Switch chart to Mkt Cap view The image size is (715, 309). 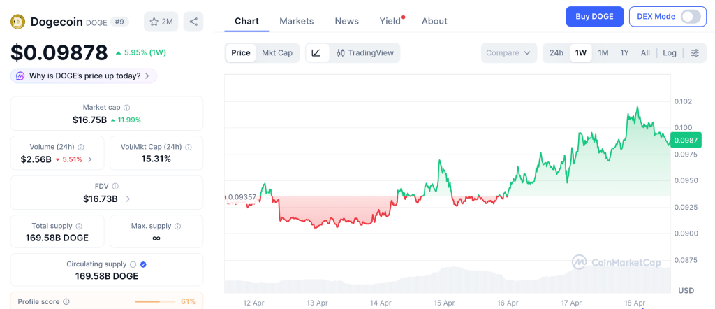277,53
